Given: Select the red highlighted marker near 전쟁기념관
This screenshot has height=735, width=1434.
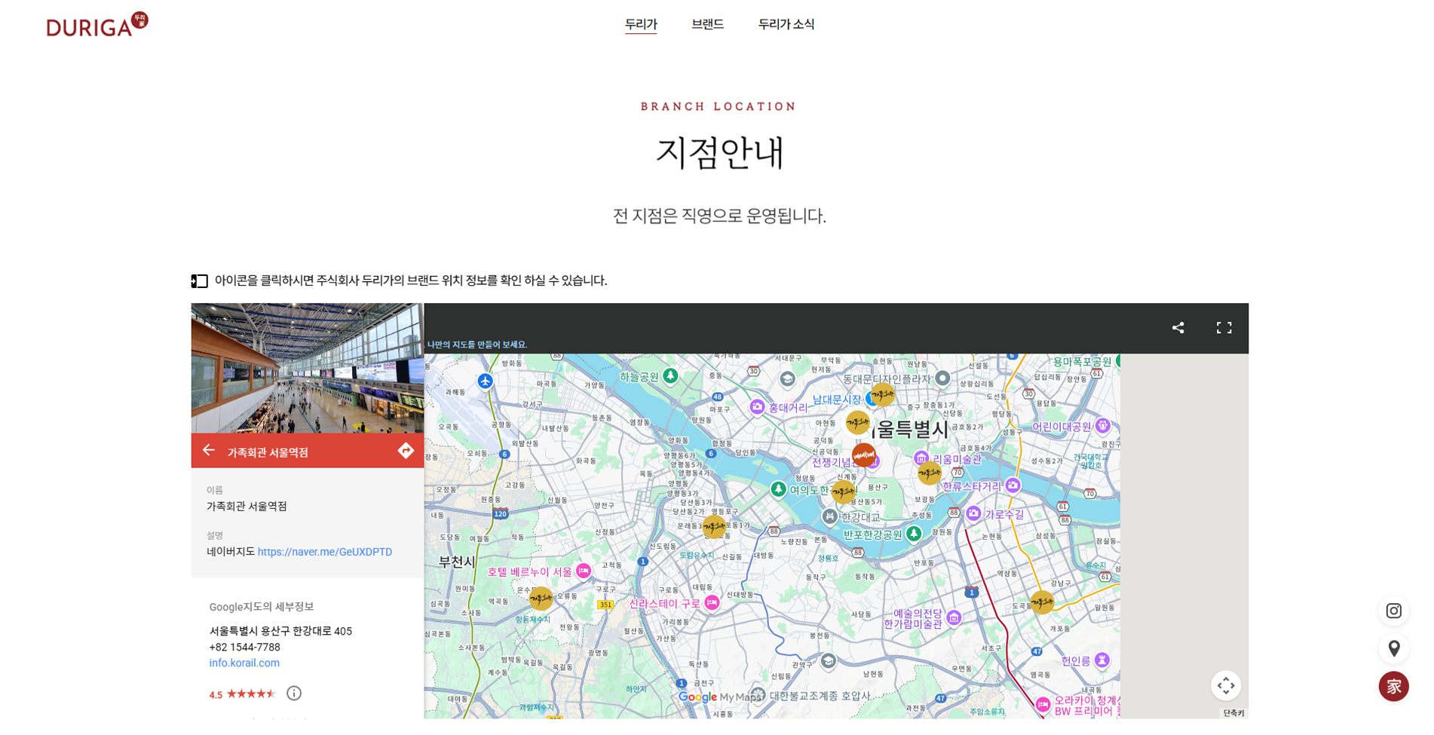Looking at the screenshot, I should pyautogui.click(x=863, y=455).
